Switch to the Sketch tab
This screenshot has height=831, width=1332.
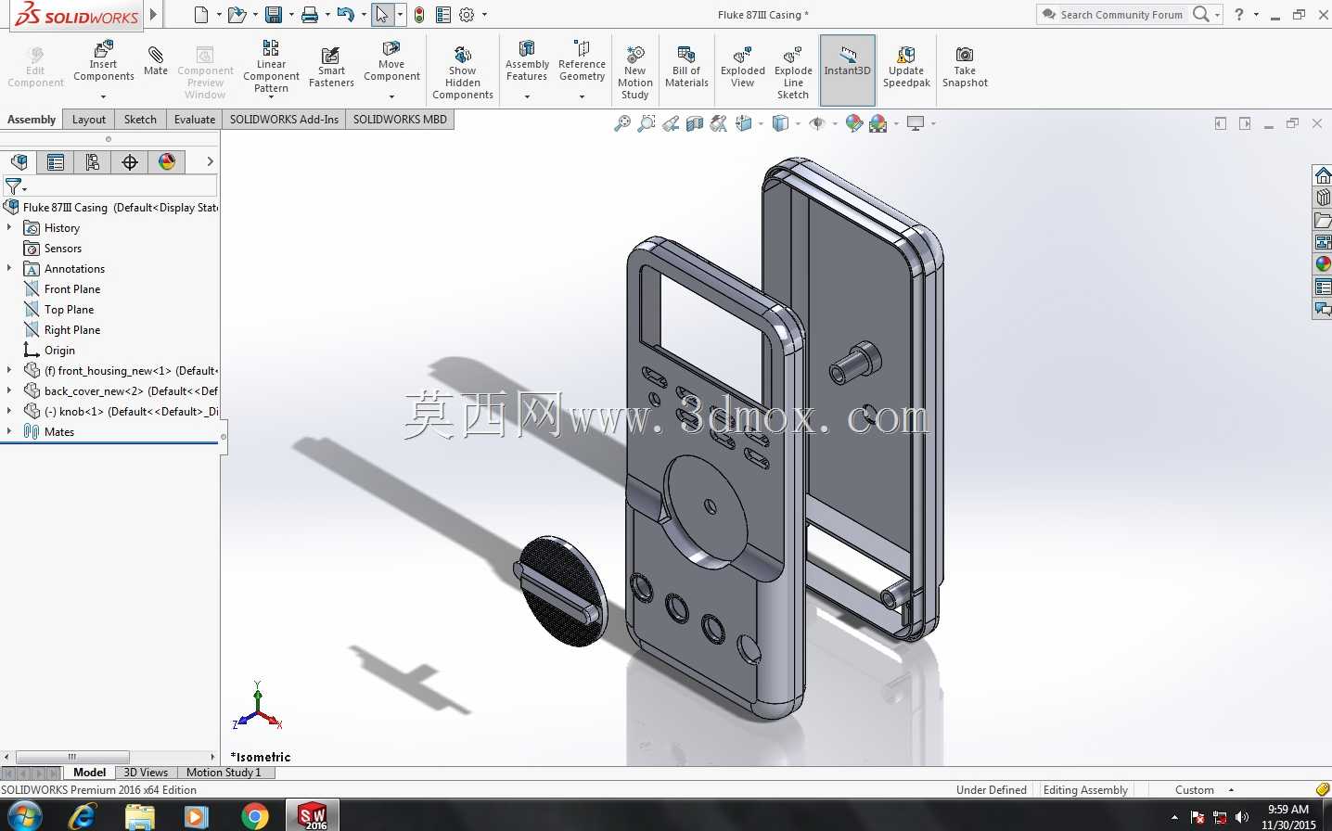point(140,120)
